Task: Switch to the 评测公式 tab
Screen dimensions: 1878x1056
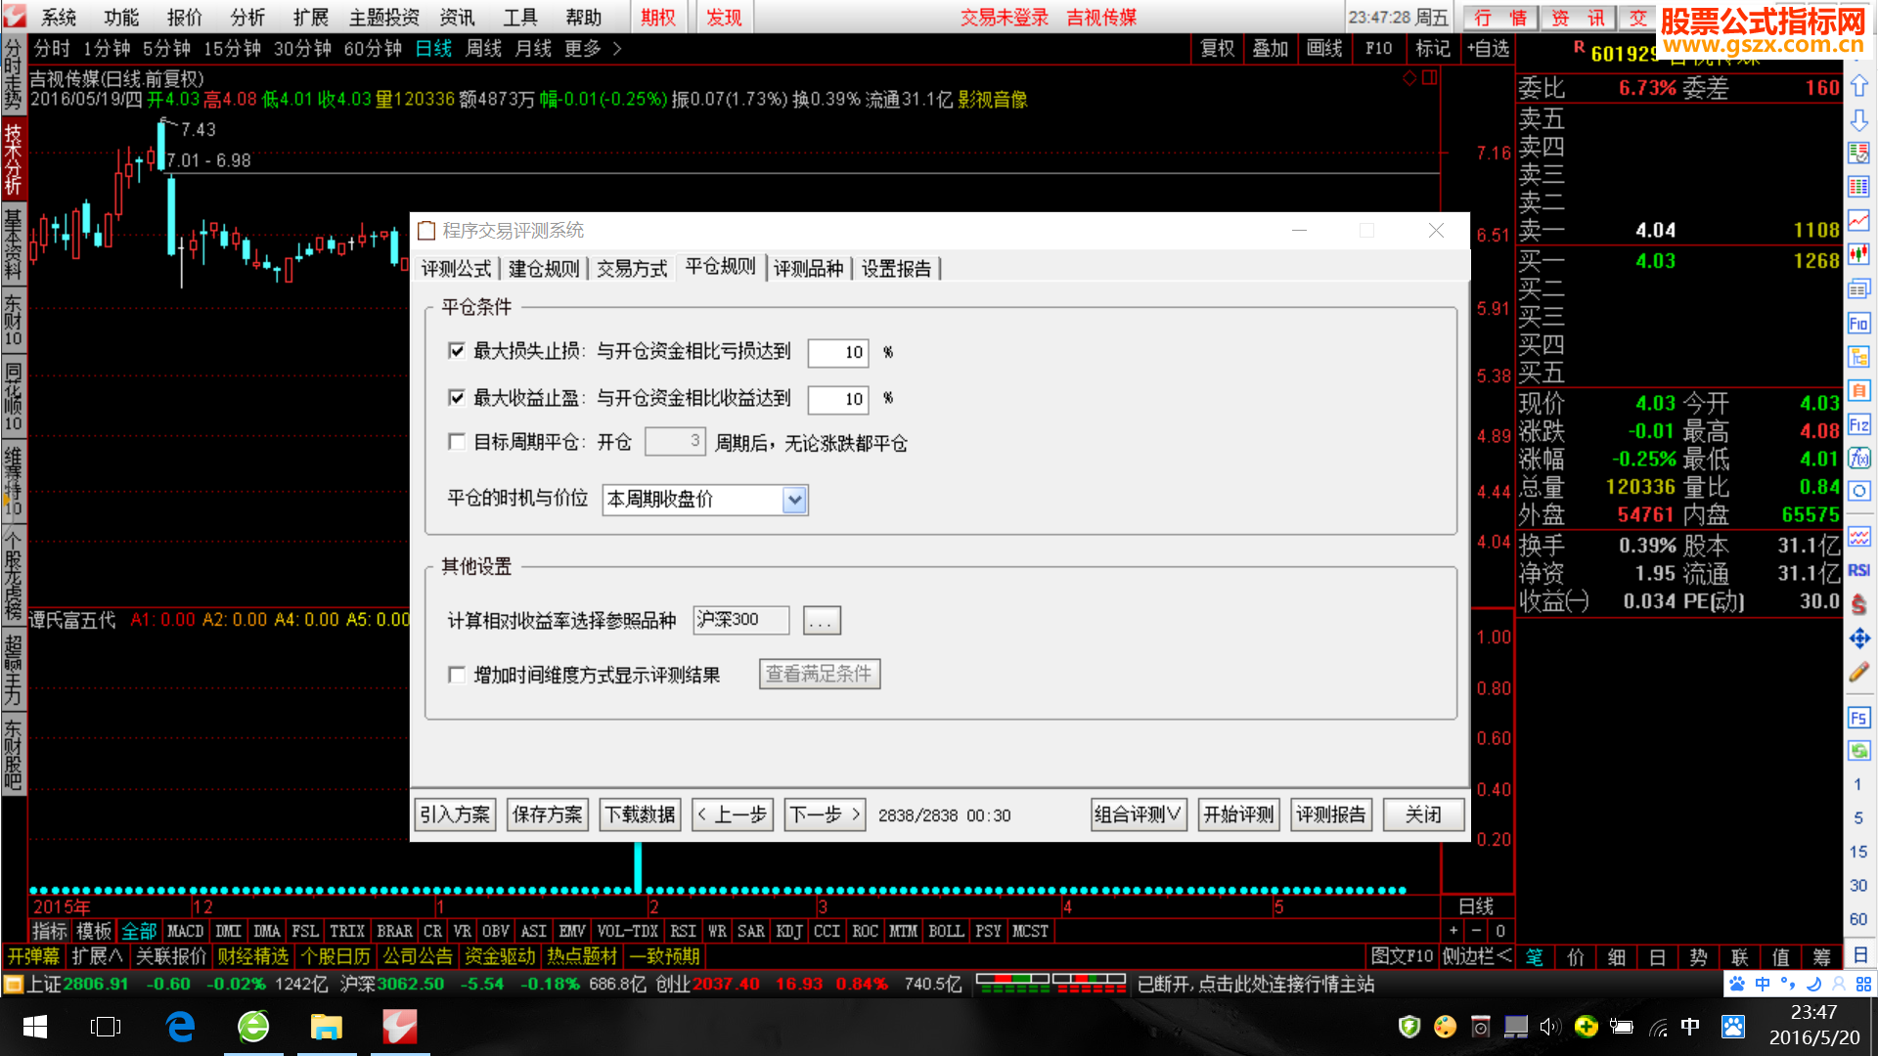Action: pos(456,269)
